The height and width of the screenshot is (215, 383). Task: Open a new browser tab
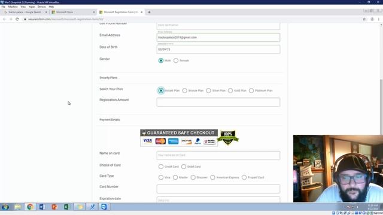click(x=149, y=12)
